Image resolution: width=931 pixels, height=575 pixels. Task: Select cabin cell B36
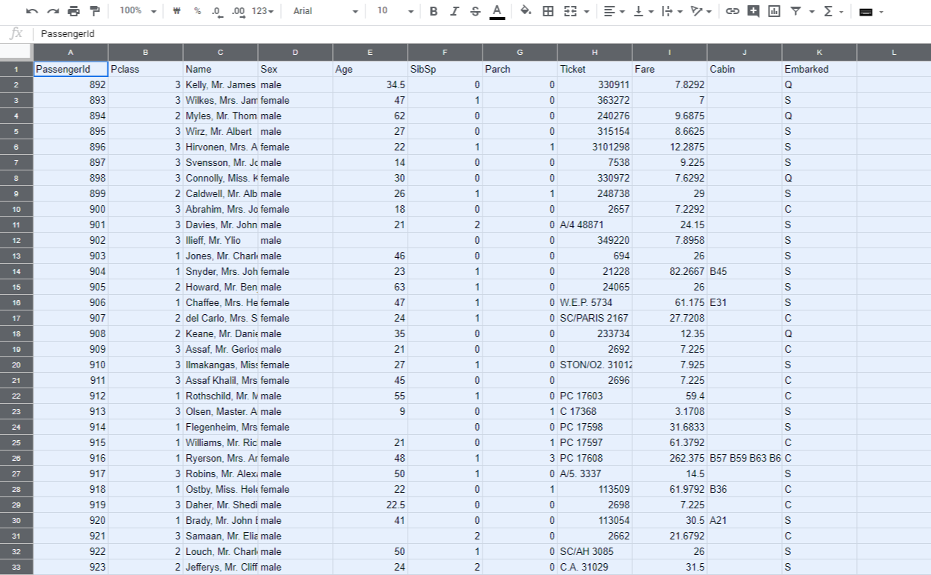point(744,489)
